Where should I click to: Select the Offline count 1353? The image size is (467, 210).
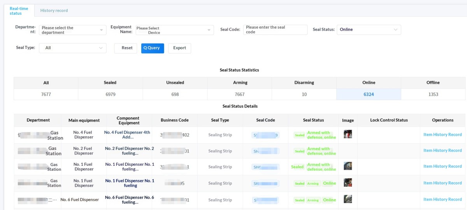[433, 94]
